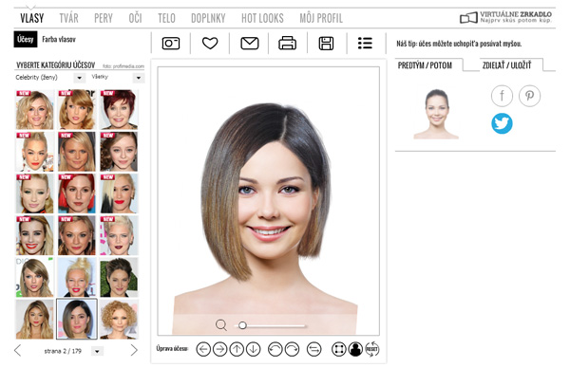Click the model preview image
This screenshot has width=570, height=368.
click(x=268, y=201)
